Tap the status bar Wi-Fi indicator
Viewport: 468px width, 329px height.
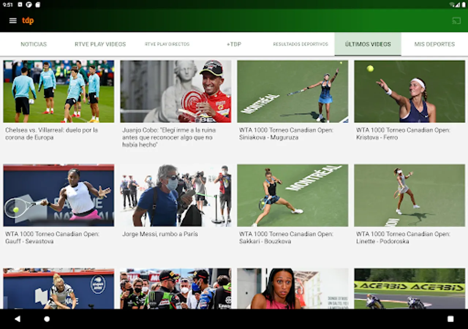point(452,5)
